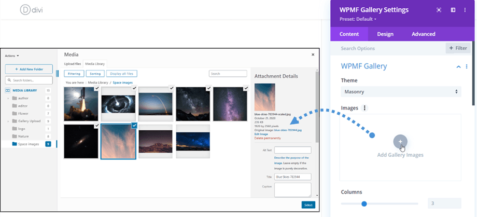The width and height of the screenshot is (477, 217).
Task: Switch to the Upload files tab
Action: point(73,63)
